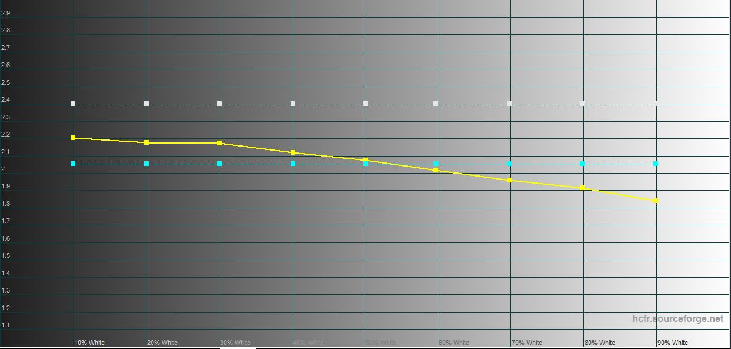
Task: Select the cyan reference marker at 30% White
Action: pos(219,164)
